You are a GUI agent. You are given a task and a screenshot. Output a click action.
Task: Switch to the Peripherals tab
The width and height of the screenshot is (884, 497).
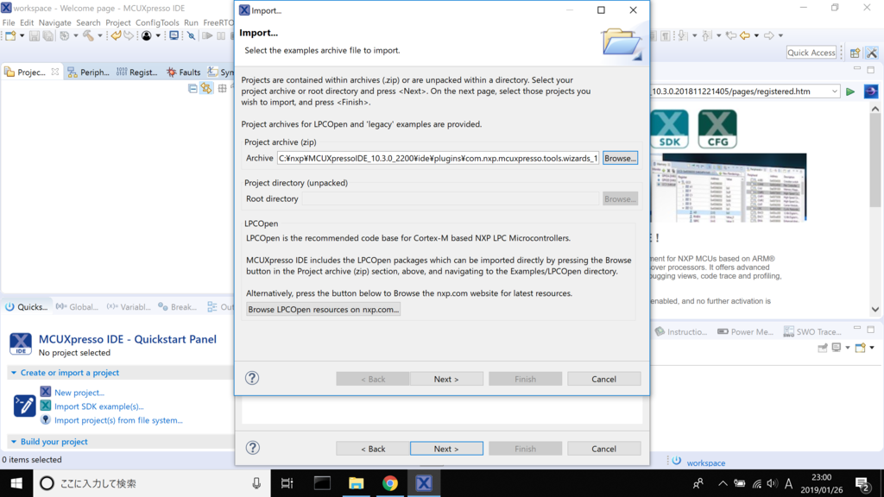(x=89, y=72)
